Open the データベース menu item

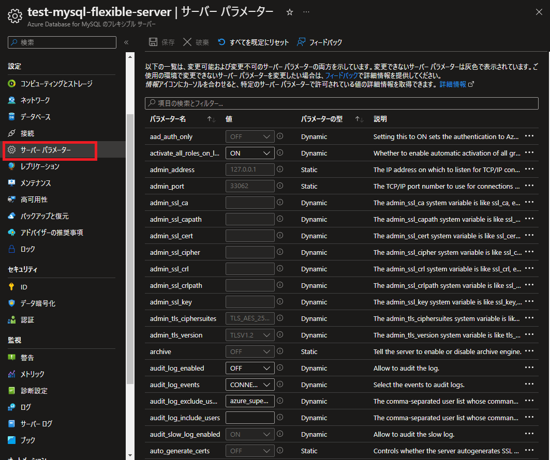(35, 117)
